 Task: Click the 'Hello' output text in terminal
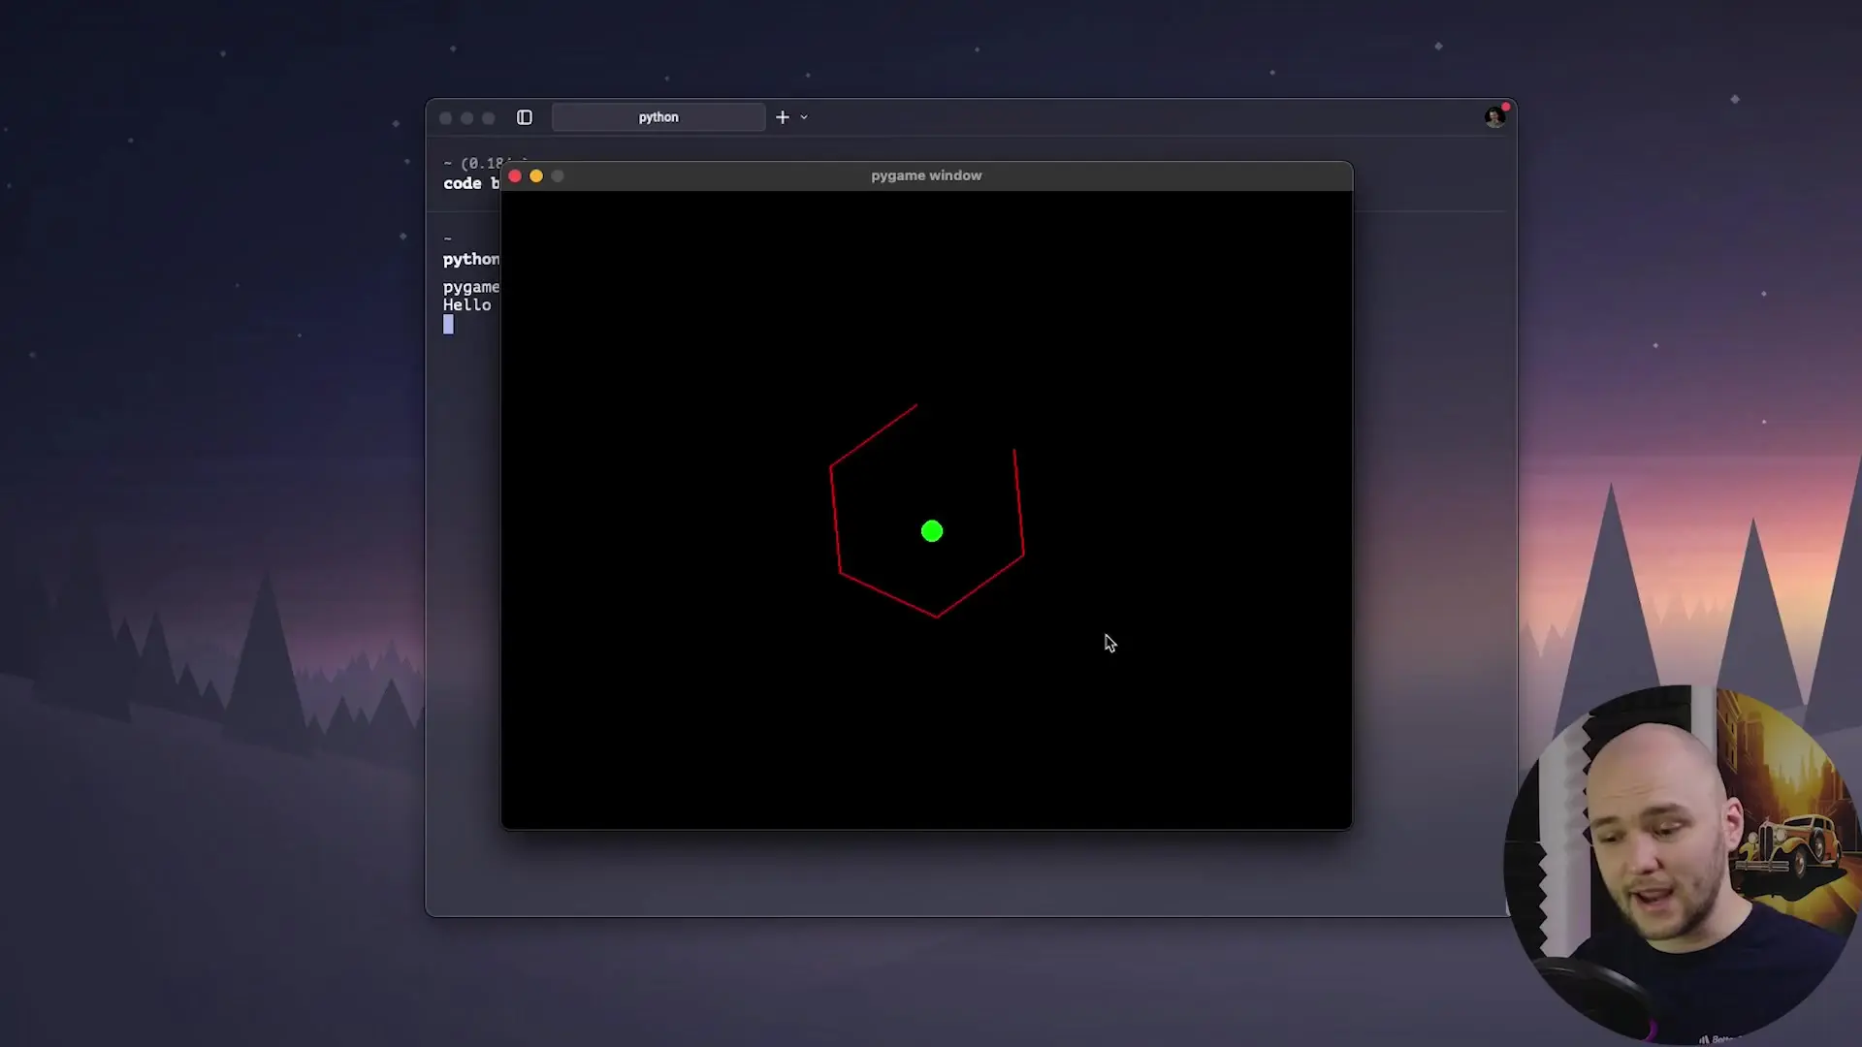point(467,305)
